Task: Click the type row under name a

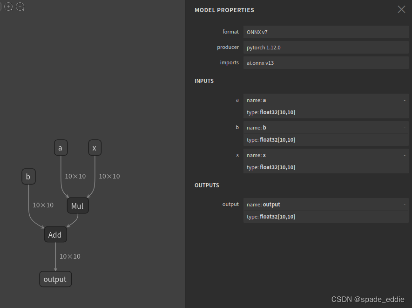Action: click(326, 112)
